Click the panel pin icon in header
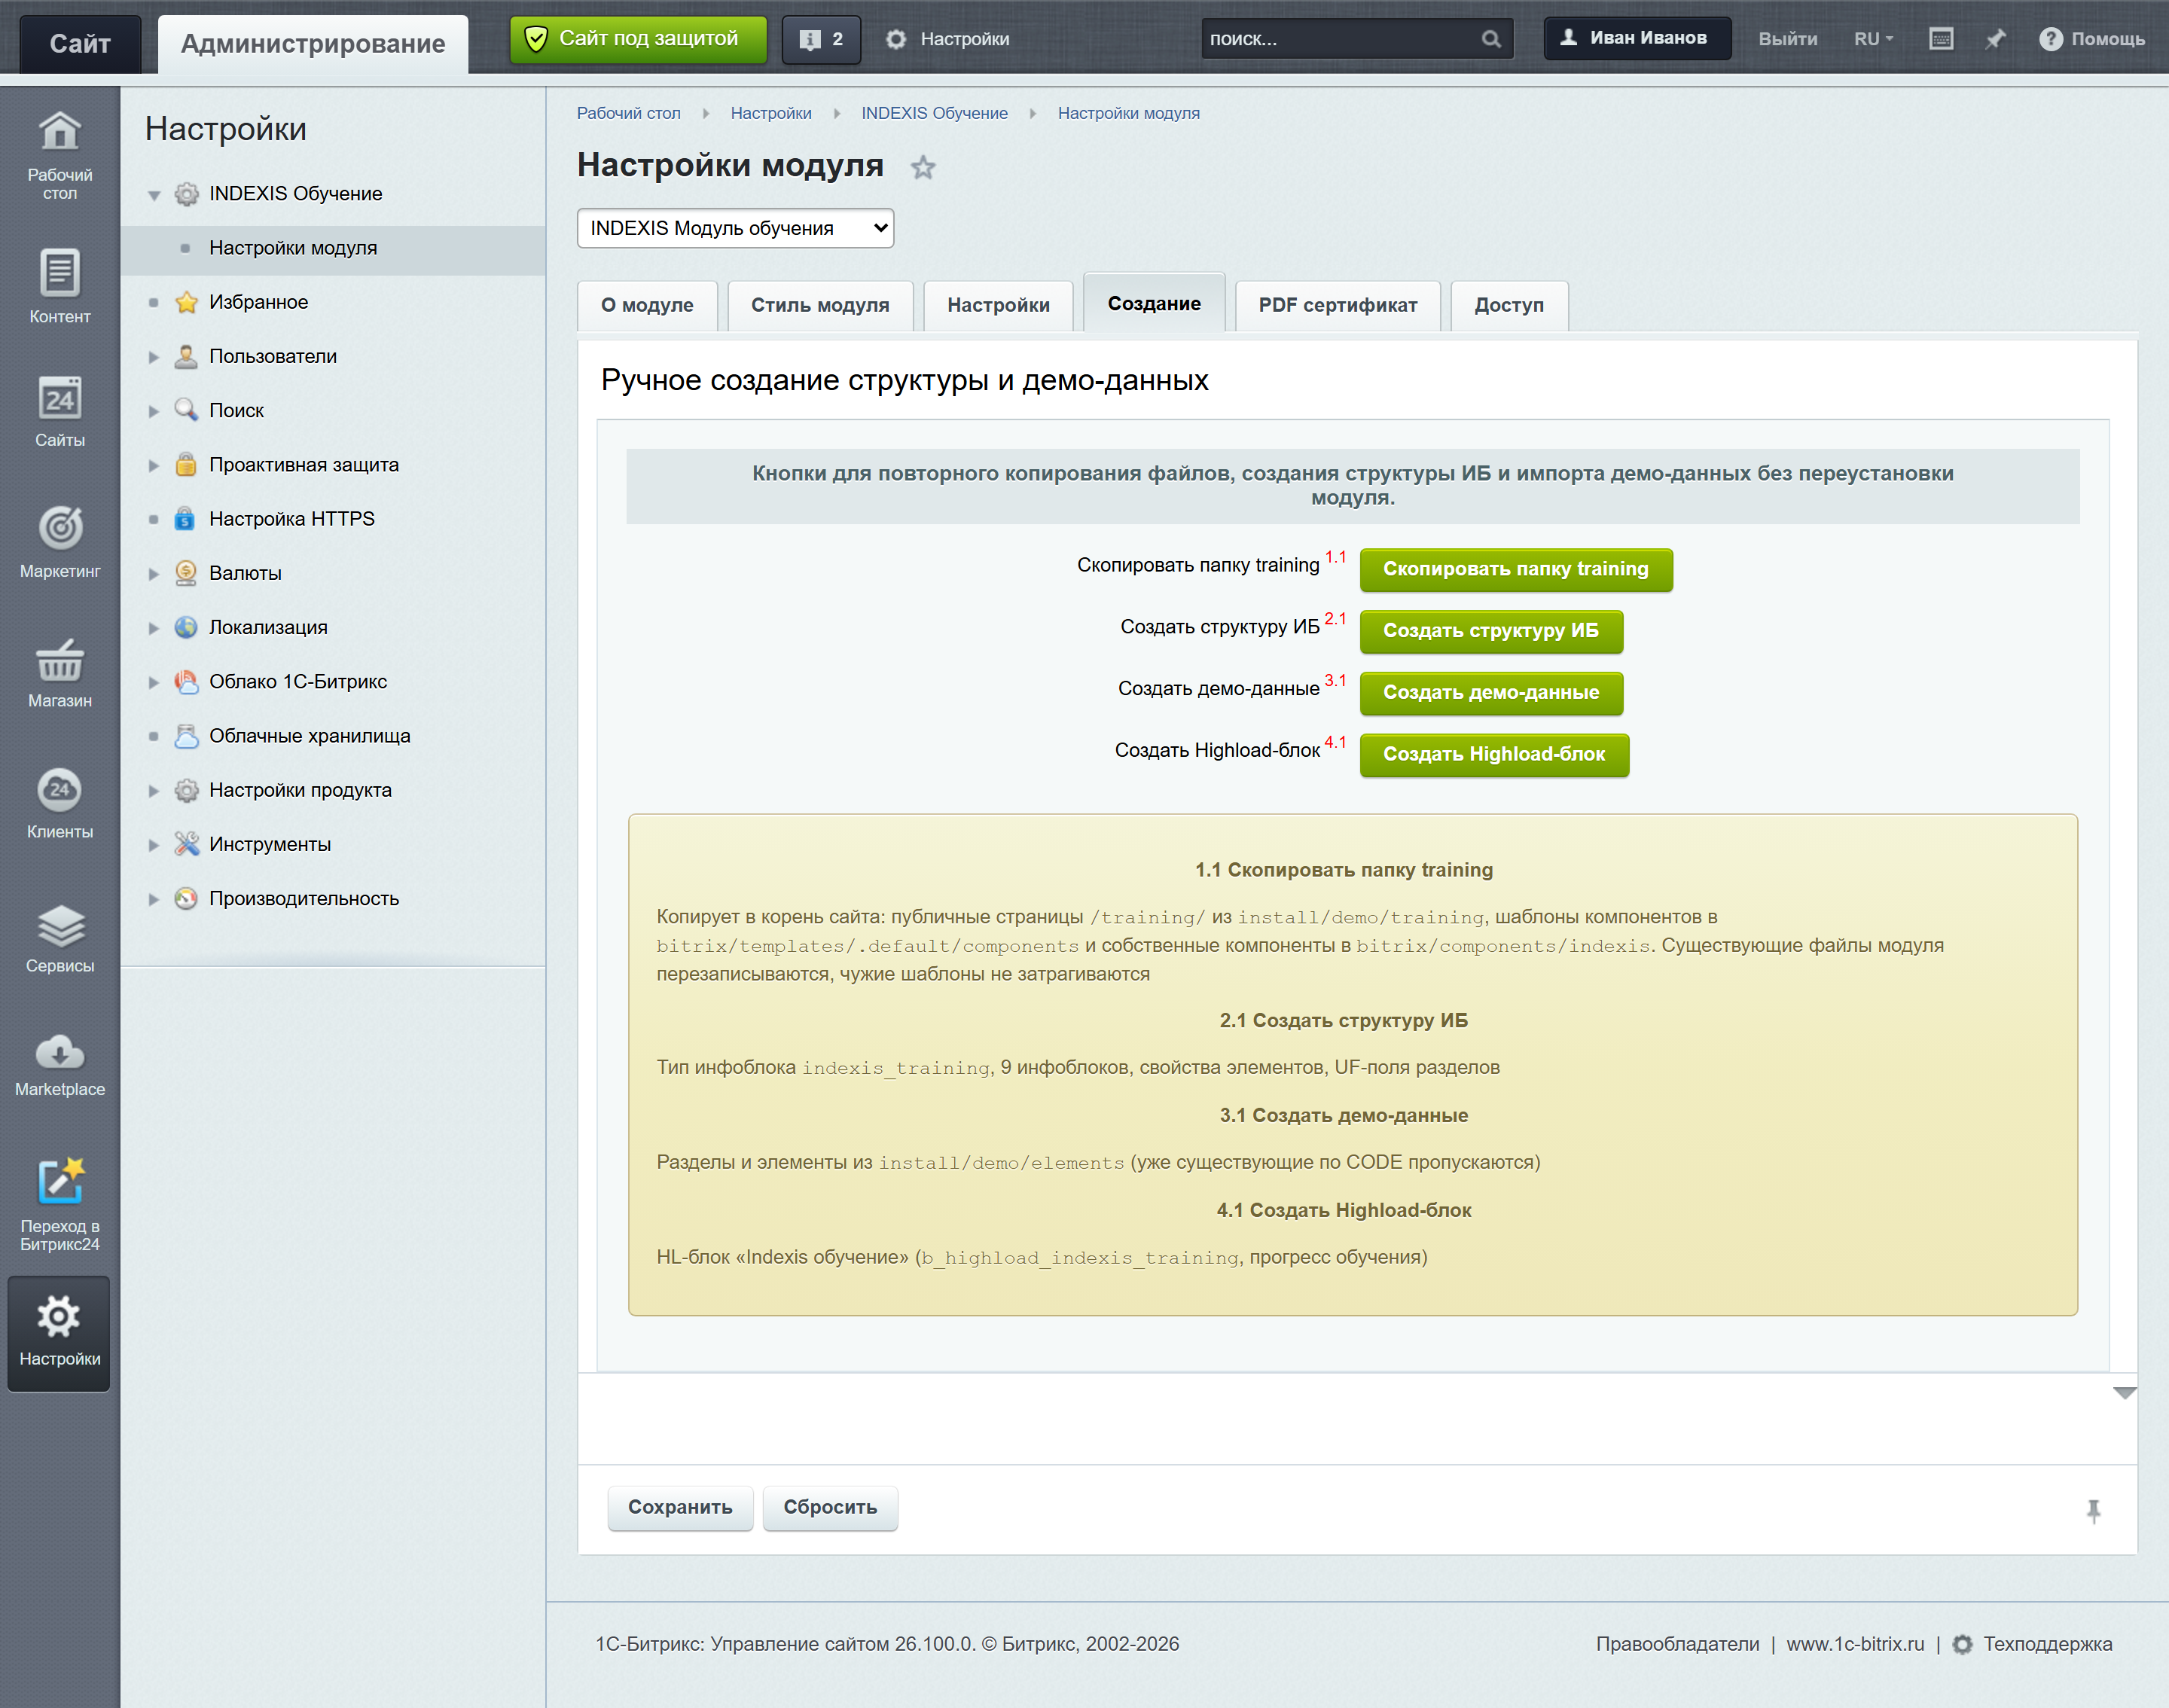The width and height of the screenshot is (2169, 1708). (x=1995, y=39)
